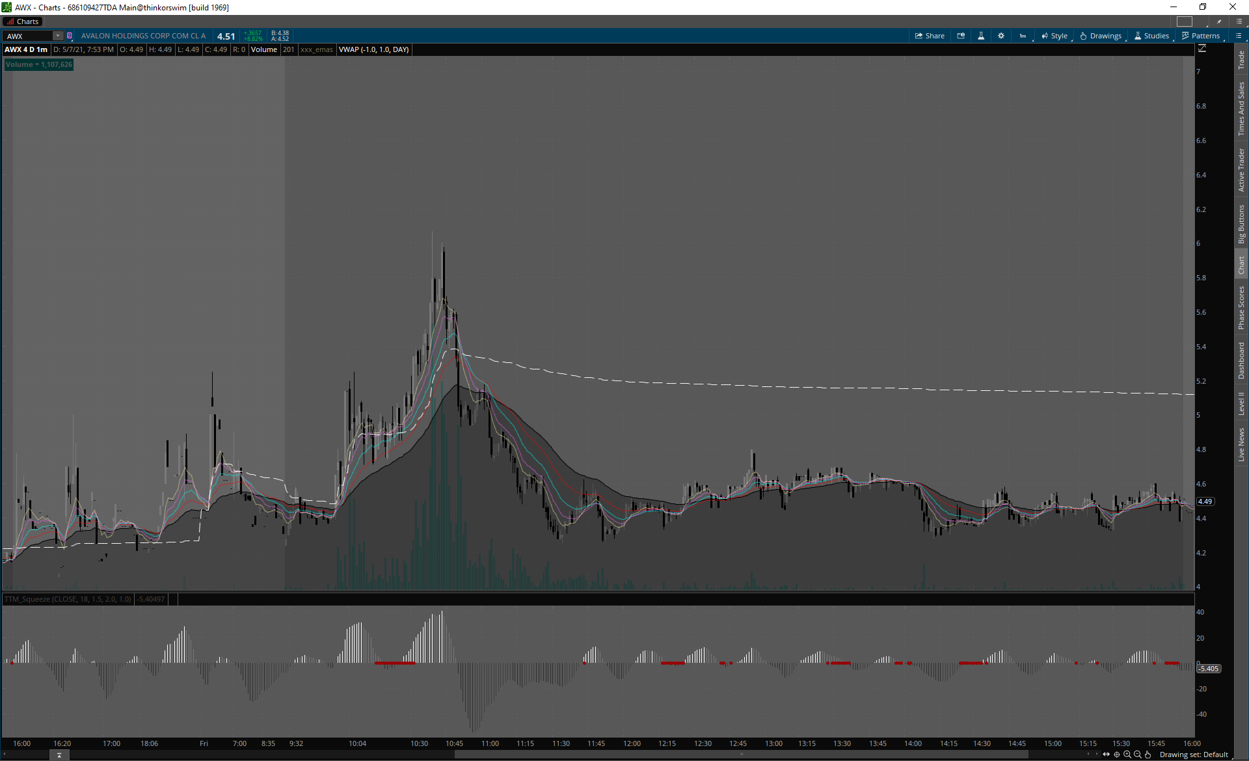This screenshot has height=761, width=1249.
Task: Switch to the Active Trader side tab
Action: [x=1241, y=170]
